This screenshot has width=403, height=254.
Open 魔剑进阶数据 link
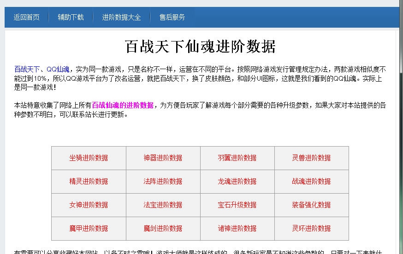(163, 229)
